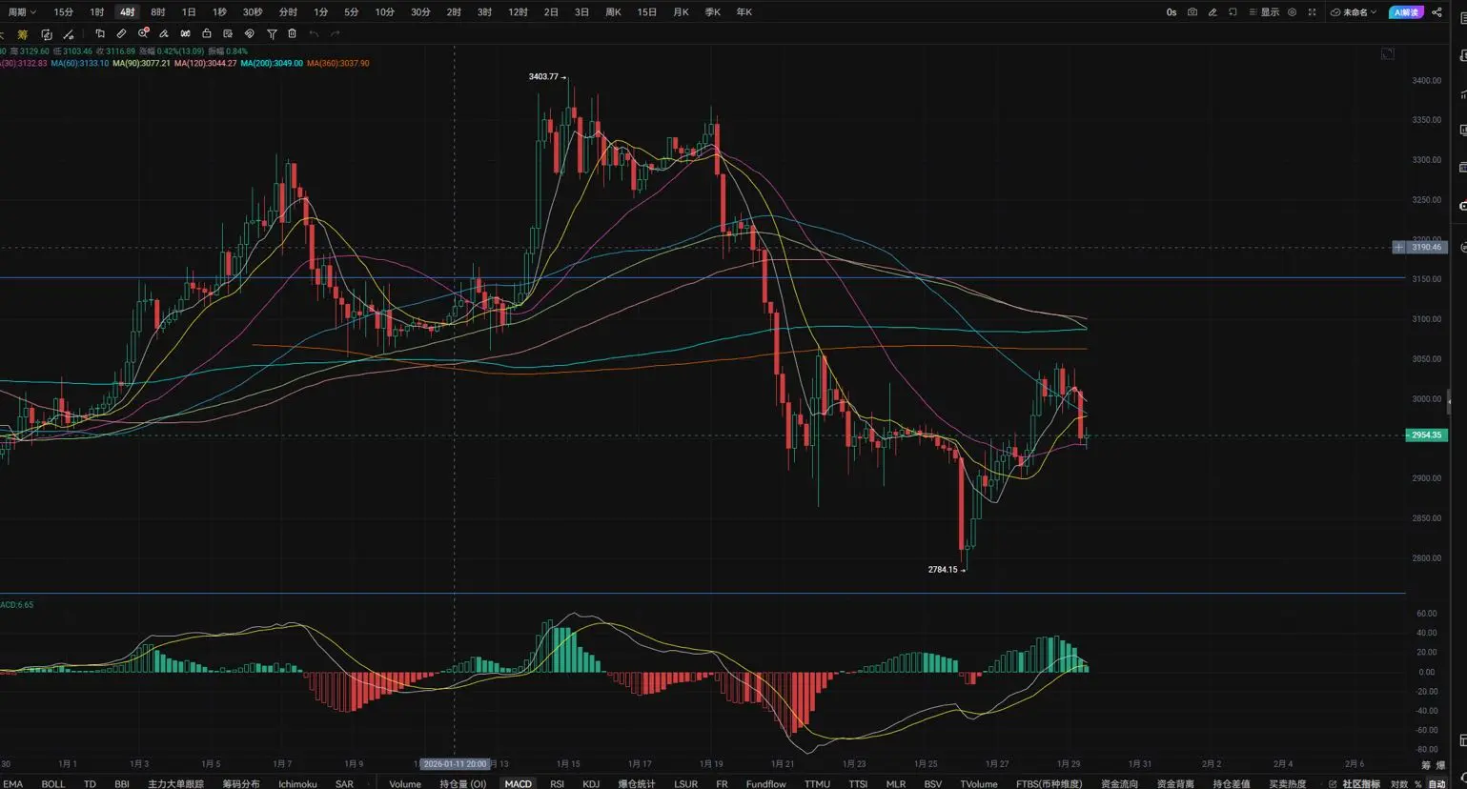Choose the 年K yearly timeframe
Viewport: 1467px width, 789px height.
pyautogui.click(x=744, y=12)
